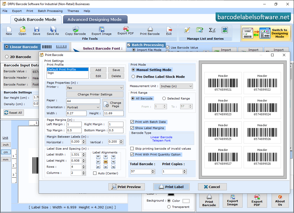
Task: Click the swap arrows icon in Manage List
Action: 225,30
